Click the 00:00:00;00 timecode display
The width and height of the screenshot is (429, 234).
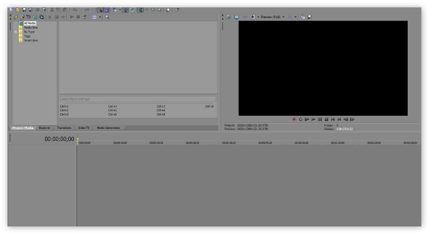[60, 139]
